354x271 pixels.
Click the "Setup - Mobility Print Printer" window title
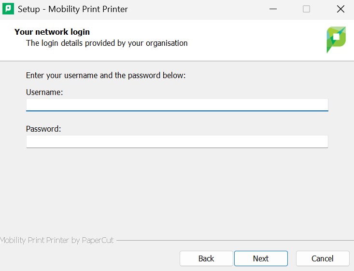coord(73,9)
